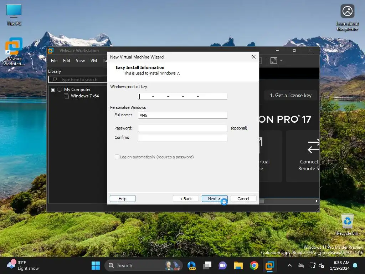Minimize the VMware Workstation window
This screenshot has height=274, width=365.
(x=277, y=51)
